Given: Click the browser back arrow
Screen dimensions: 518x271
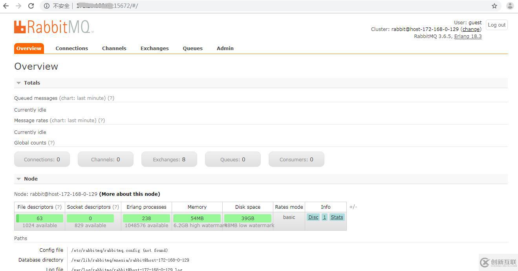Looking at the screenshot, I should 6,6.
